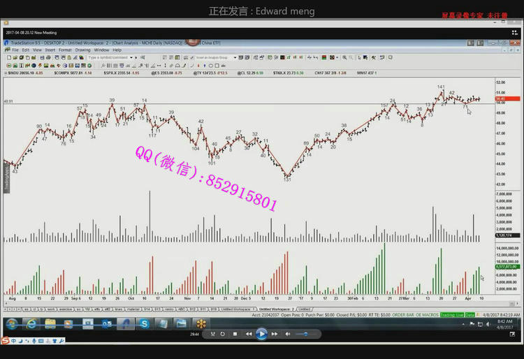Switch to the Untitled Workspace: 1 tab
The height and width of the screenshot is (359, 524).
[234, 309]
